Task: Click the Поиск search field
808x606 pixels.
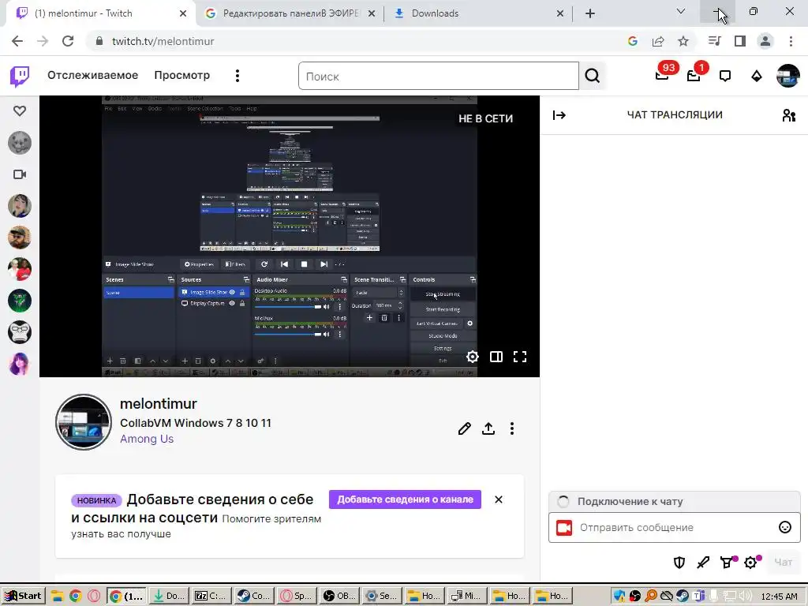Action: [439, 76]
